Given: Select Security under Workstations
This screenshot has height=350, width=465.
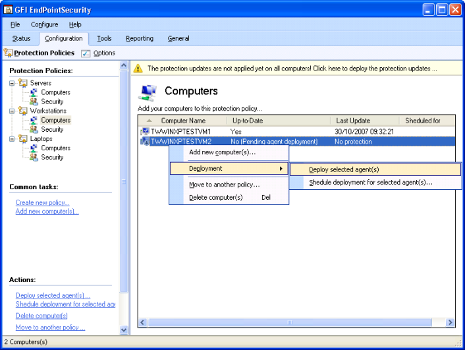Looking at the screenshot, I should pyautogui.click(x=52, y=129).
